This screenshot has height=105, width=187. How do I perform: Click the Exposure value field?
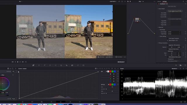(179, 47)
